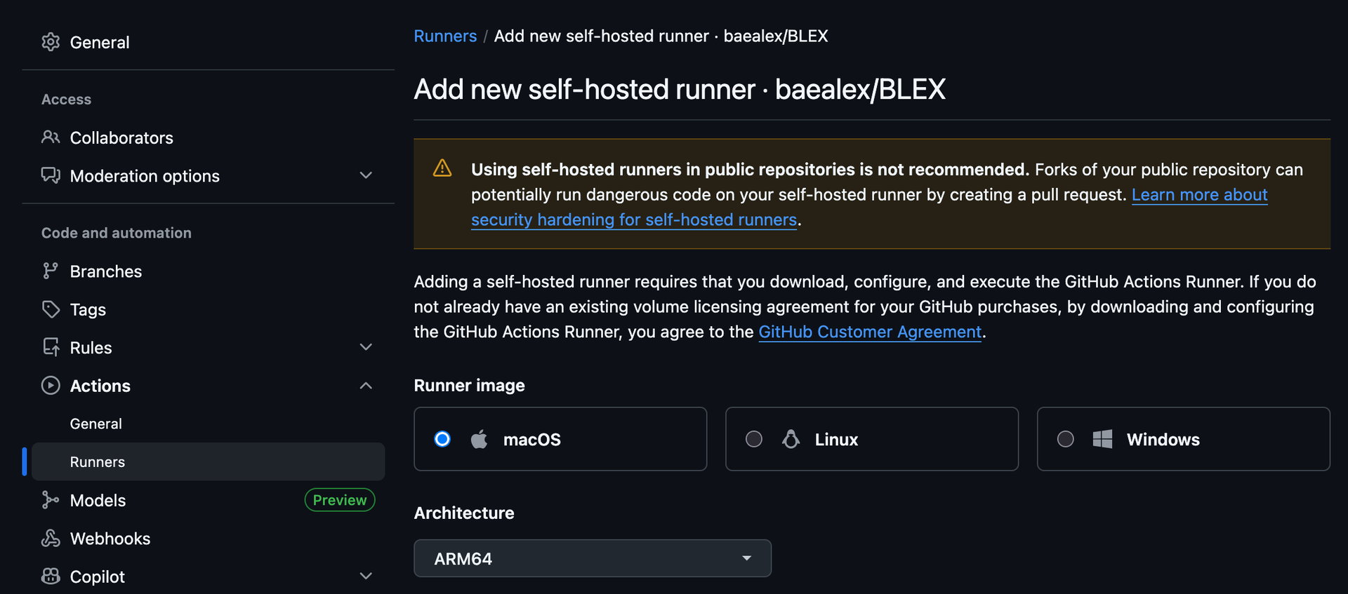Open the ARM64 architecture dropdown

tap(592, 558)
